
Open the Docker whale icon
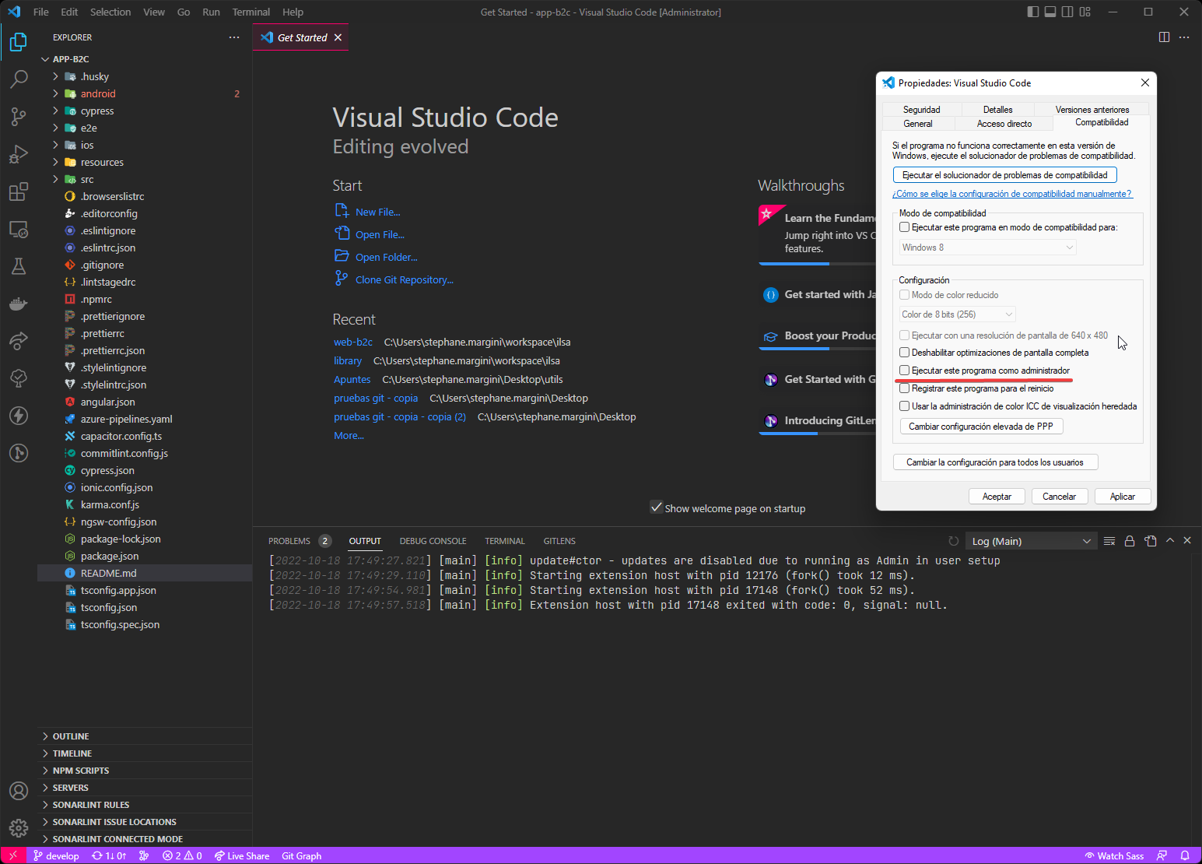point(19,304)
